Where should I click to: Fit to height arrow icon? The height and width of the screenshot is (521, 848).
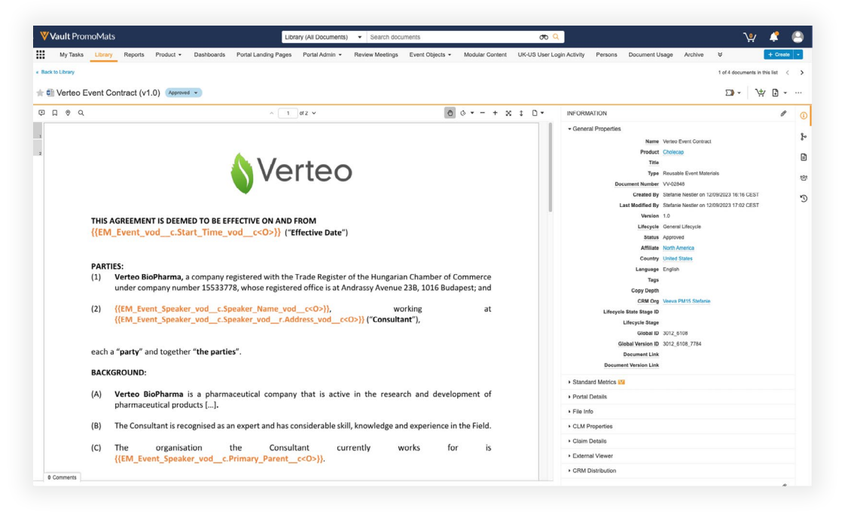pos(521,113)
